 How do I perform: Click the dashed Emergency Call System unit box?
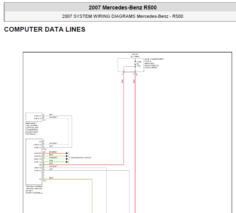click(34, 117)
